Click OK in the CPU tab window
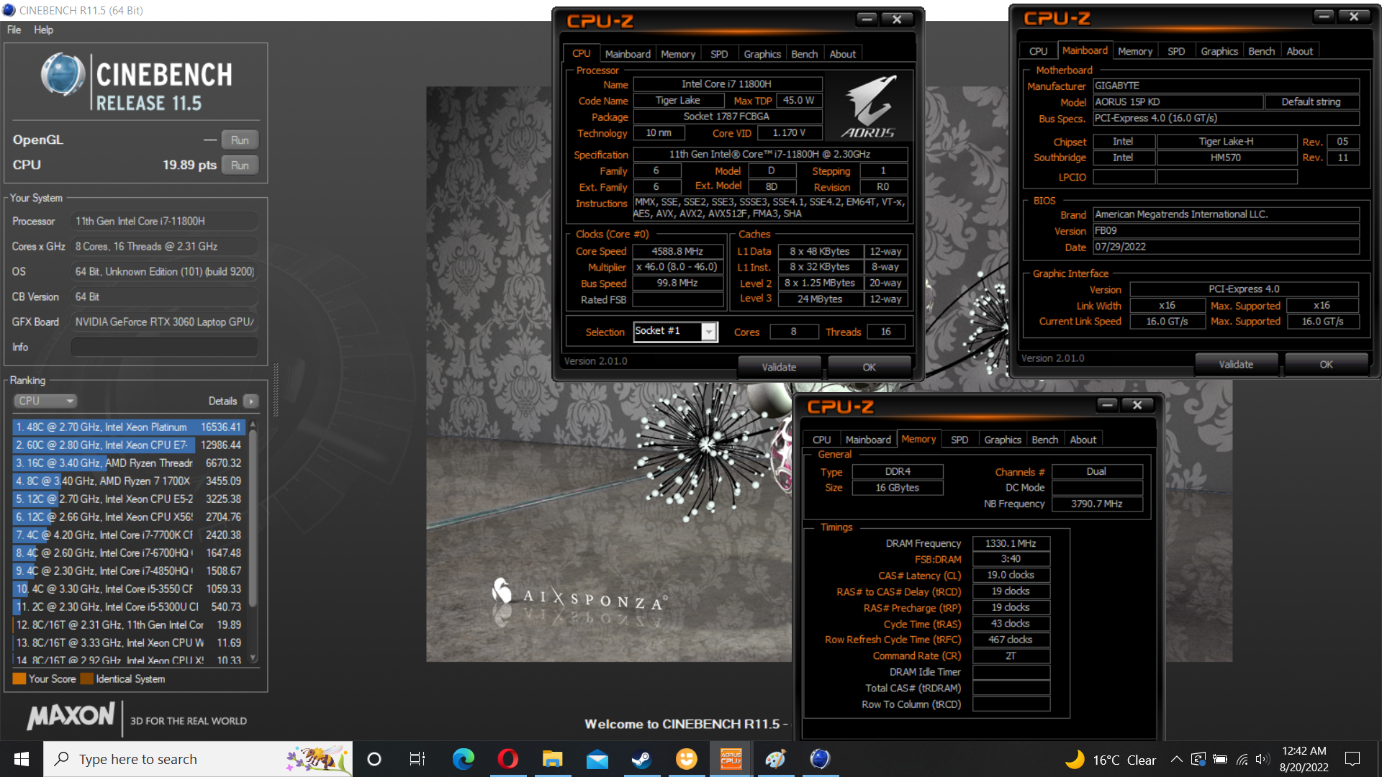 tap(869, 367)
